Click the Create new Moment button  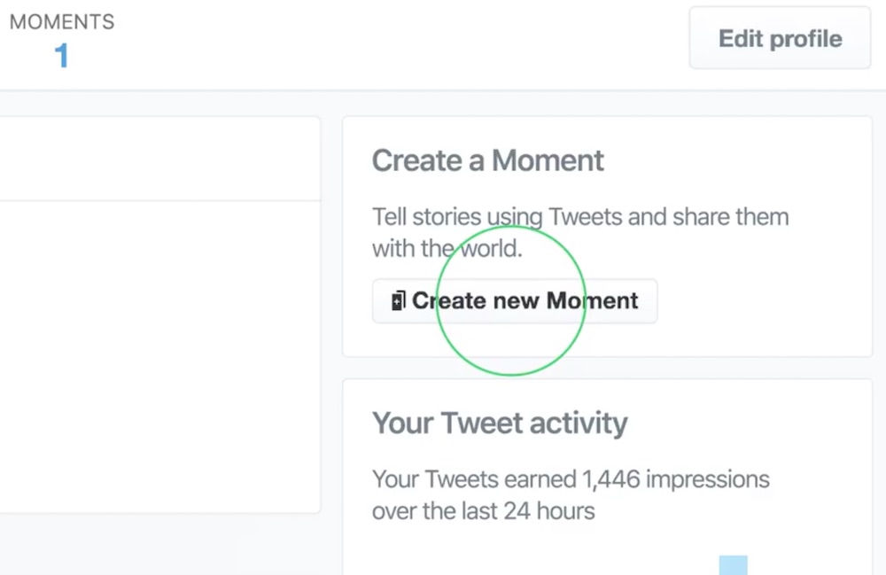tap(514, 300)
